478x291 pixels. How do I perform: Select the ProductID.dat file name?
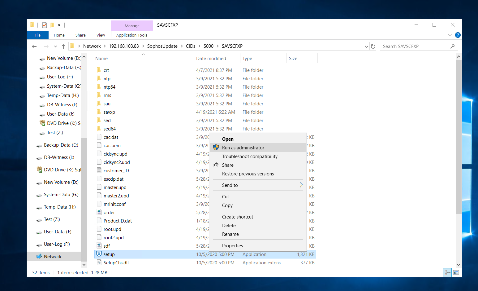pyautogui.click(x=118, y=221)
